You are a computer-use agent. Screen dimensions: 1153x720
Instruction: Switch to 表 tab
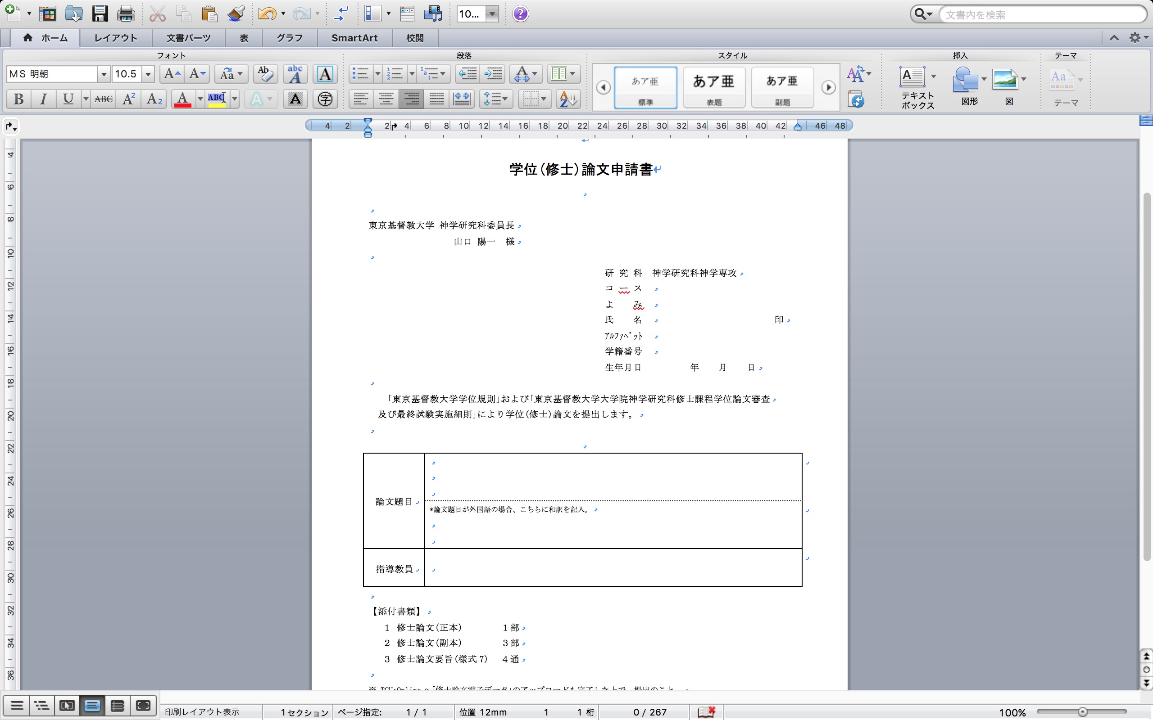244,38
